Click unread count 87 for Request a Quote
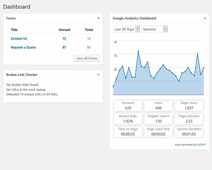The height and width of the screenshot is (170, 212). coord(64,47)
